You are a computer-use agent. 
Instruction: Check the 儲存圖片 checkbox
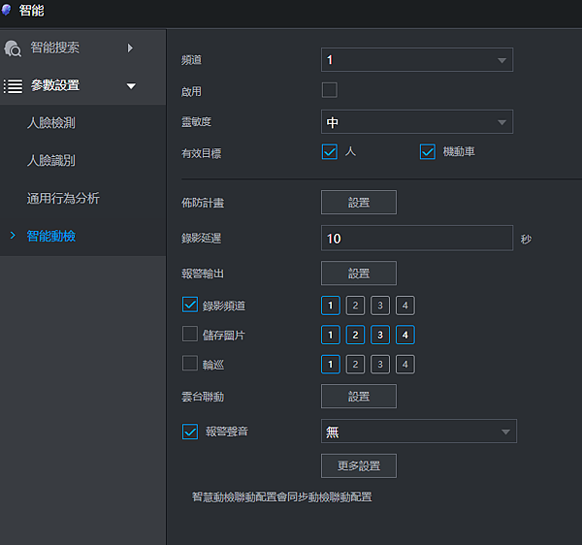pyautogui.click(x=190, y=334)
